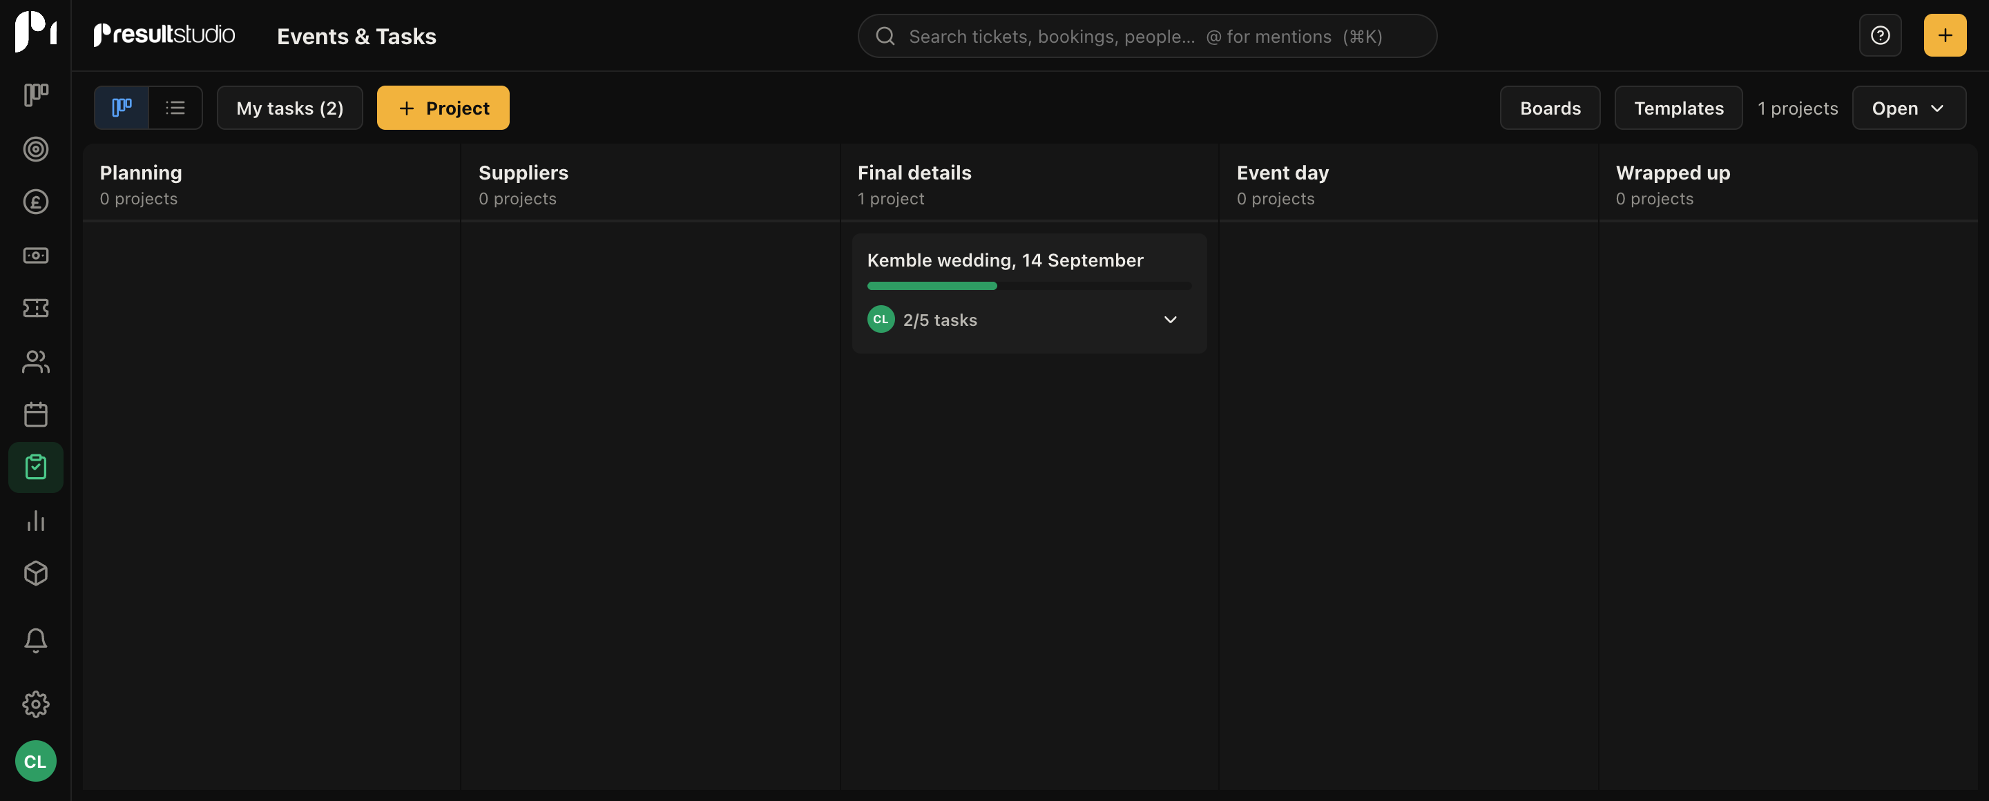Click the CL assignee avatar on card
1989x801 pixels.
[881, 319]
